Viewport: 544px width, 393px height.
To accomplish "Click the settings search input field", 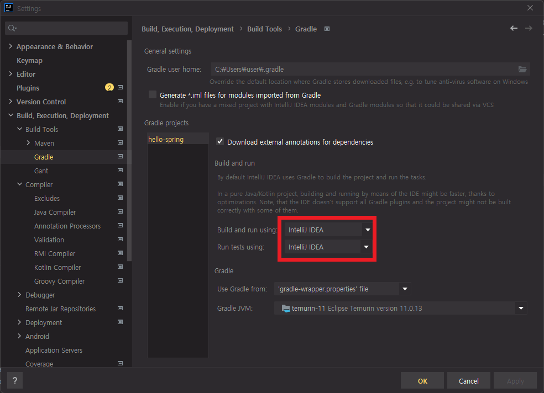I will (66, 28).
